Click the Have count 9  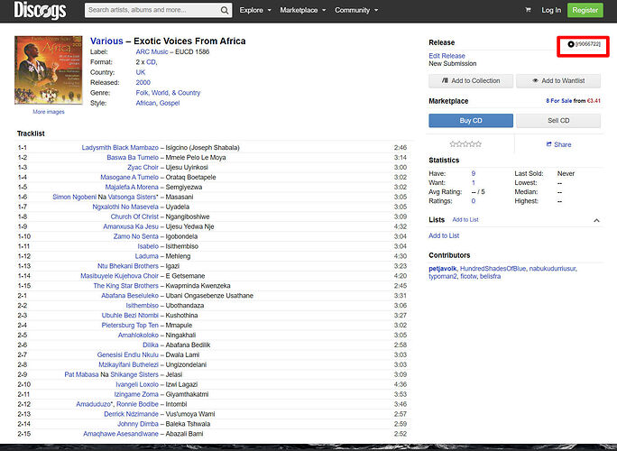[474, 173]
